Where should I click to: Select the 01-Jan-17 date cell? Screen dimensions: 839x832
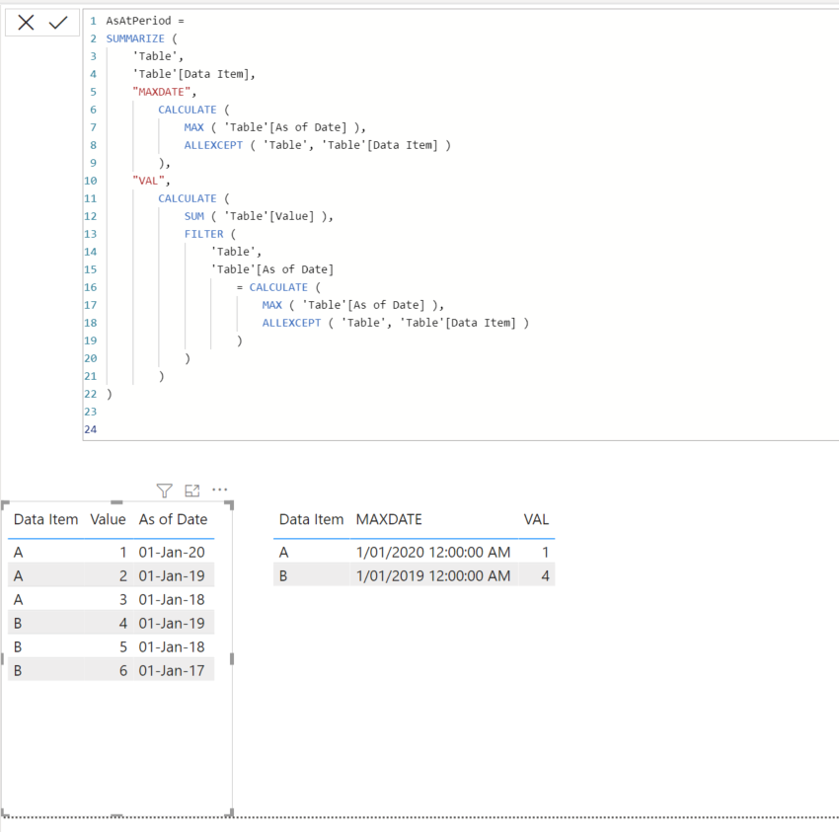click(x=172, y=670)
